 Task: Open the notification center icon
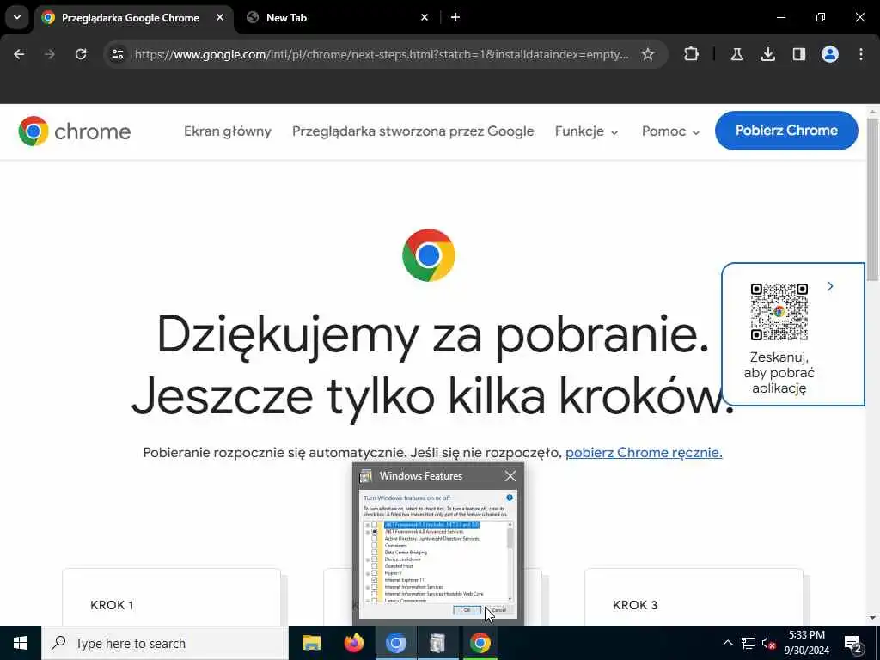[853, 643]
